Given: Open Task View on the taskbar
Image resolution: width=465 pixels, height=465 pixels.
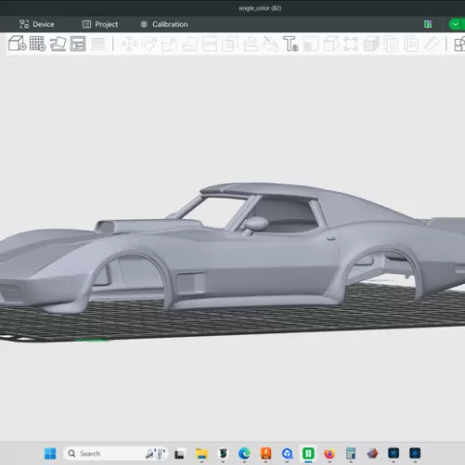Looking at the screenshot, I should pos(179,453).
